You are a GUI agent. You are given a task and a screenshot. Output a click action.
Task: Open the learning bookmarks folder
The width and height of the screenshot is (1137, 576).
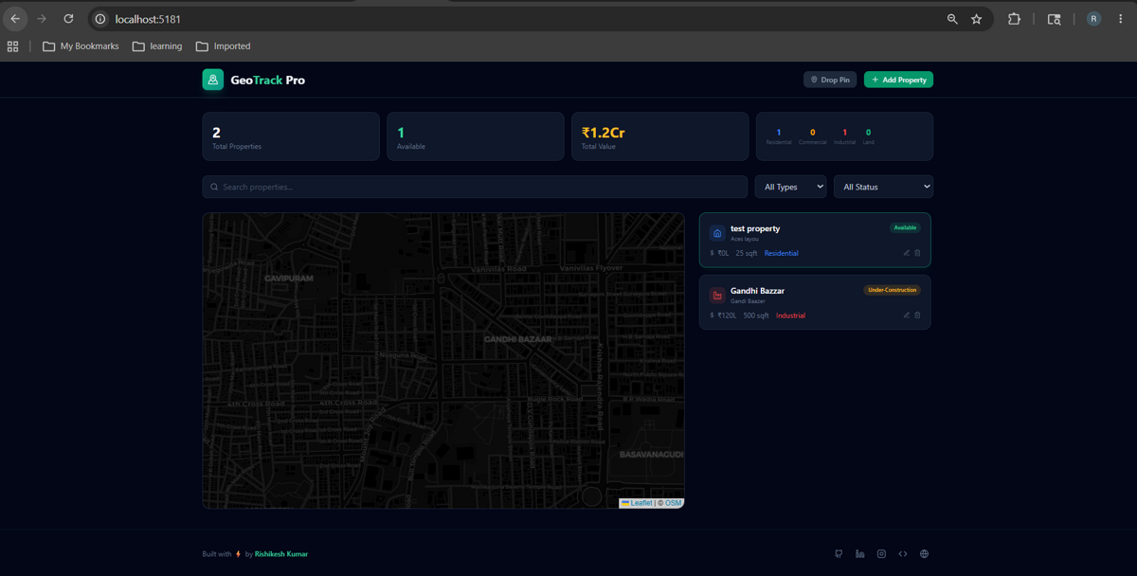click(x=157, y=45)
